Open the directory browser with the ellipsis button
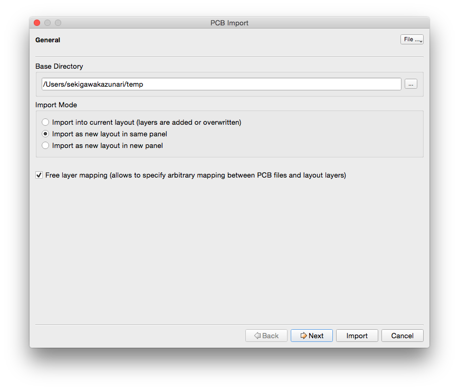 pyautogui.click(x=410, y=83)
